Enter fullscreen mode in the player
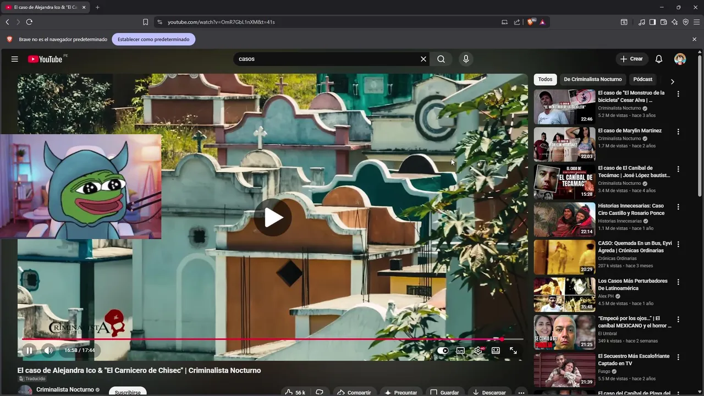The height and width of the screenshot is (396, 704). (513, 350)
